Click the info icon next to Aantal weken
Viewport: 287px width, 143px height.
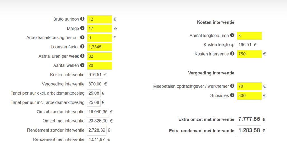[82, 65]
